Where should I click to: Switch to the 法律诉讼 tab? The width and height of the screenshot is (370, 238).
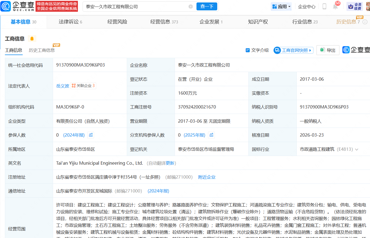[71, 22]
